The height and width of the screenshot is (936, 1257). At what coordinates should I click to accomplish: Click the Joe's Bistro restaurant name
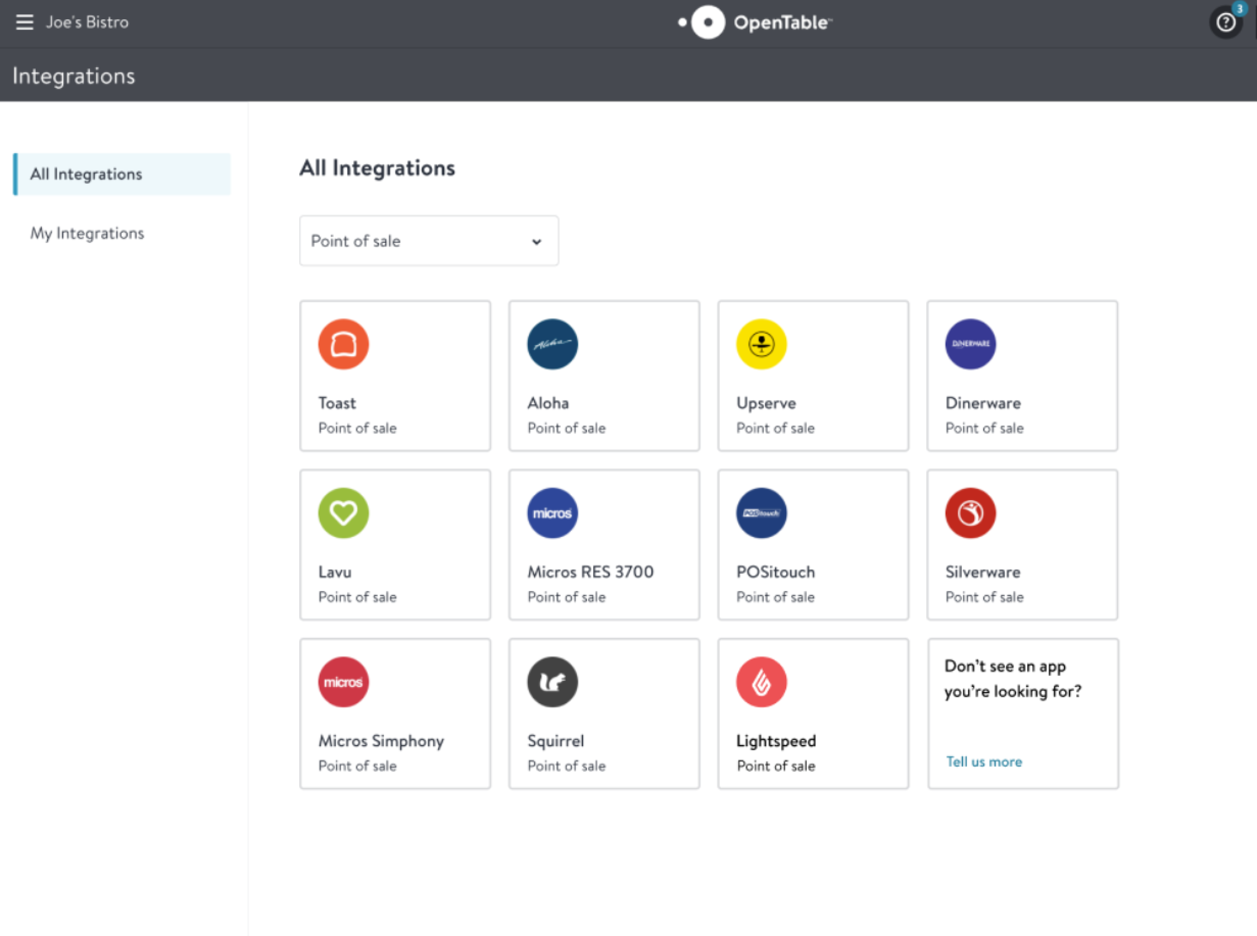[x=87, y=22]
